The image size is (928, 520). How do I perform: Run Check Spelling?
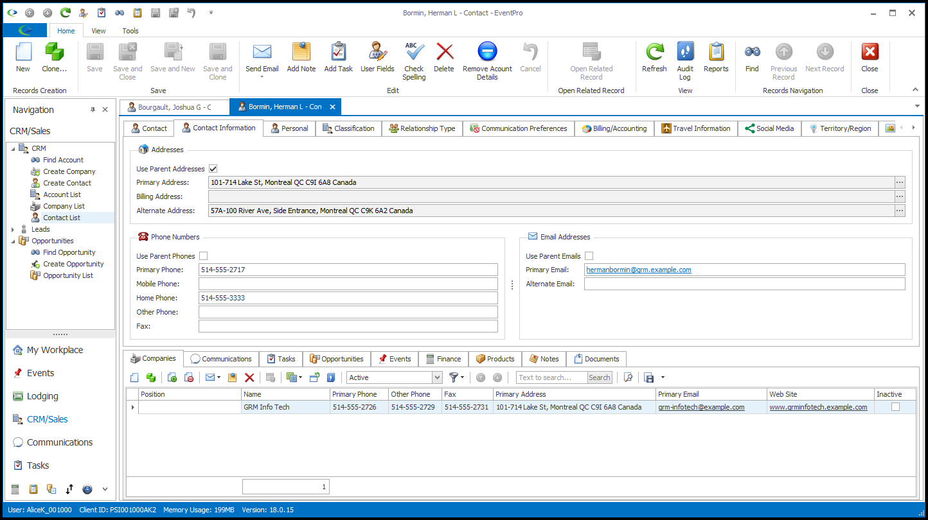(x=414, y=61)
